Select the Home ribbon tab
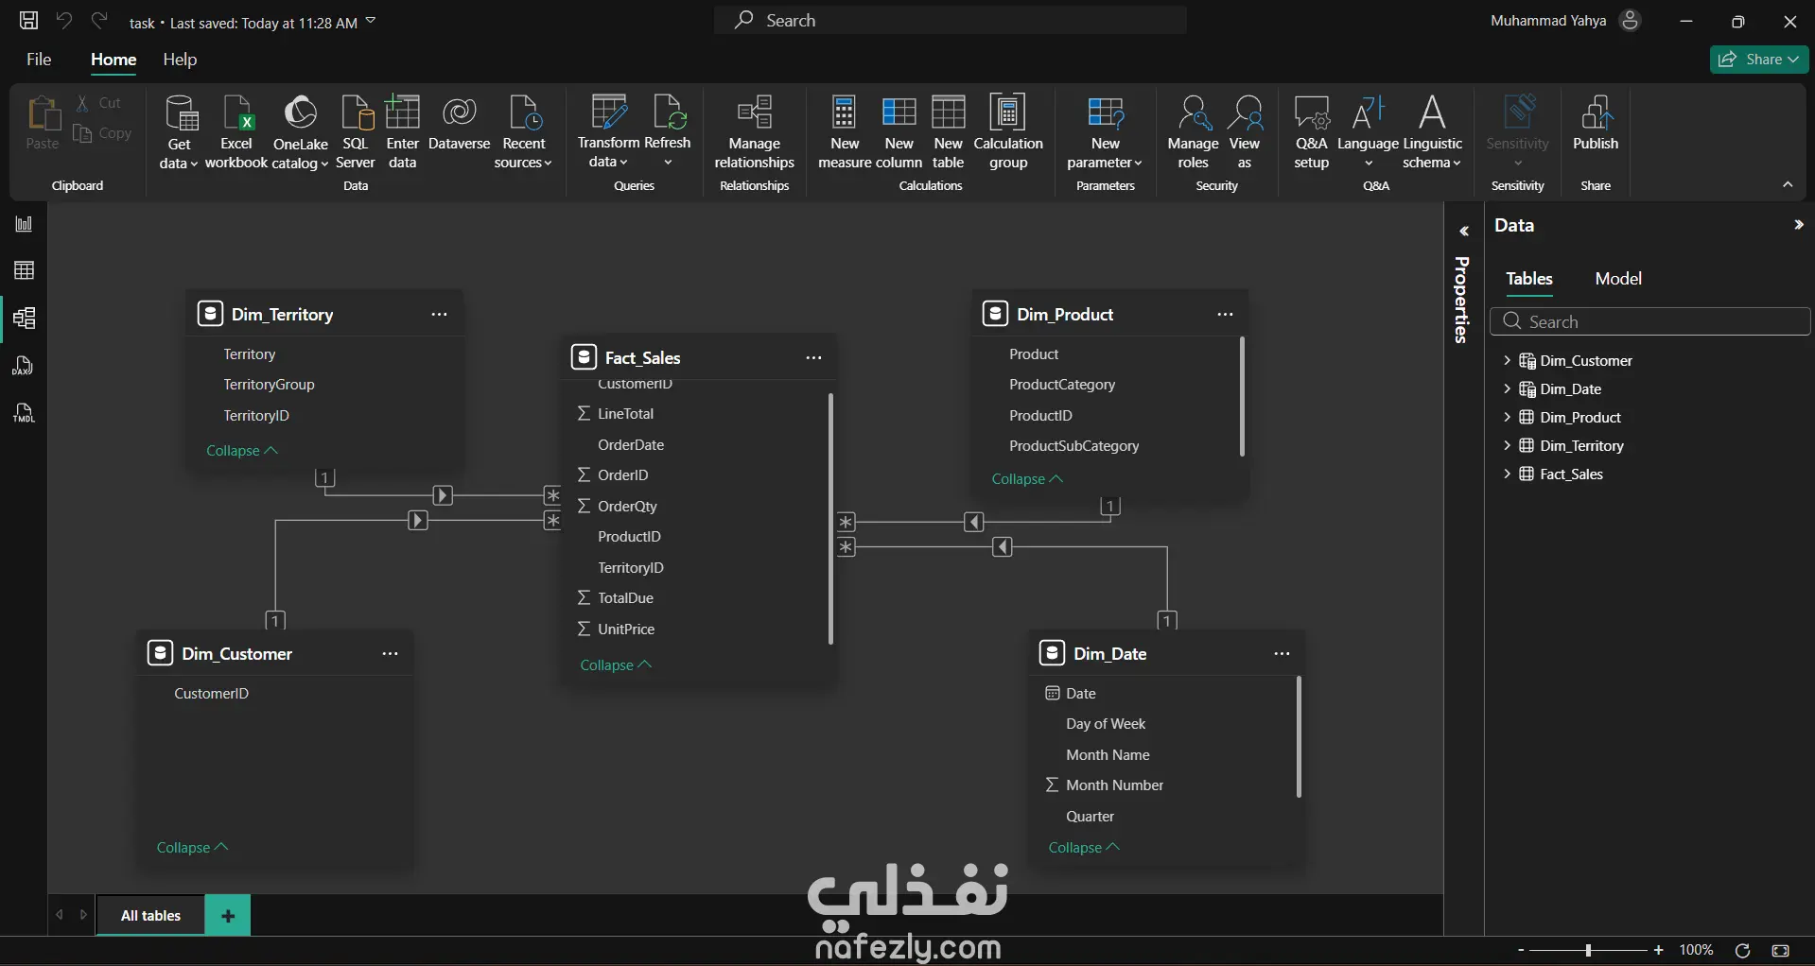The image size is (1815, 966). [x=113, y=60]
